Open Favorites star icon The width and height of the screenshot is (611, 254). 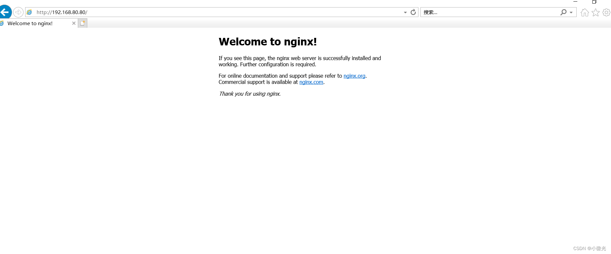[596, 12]
